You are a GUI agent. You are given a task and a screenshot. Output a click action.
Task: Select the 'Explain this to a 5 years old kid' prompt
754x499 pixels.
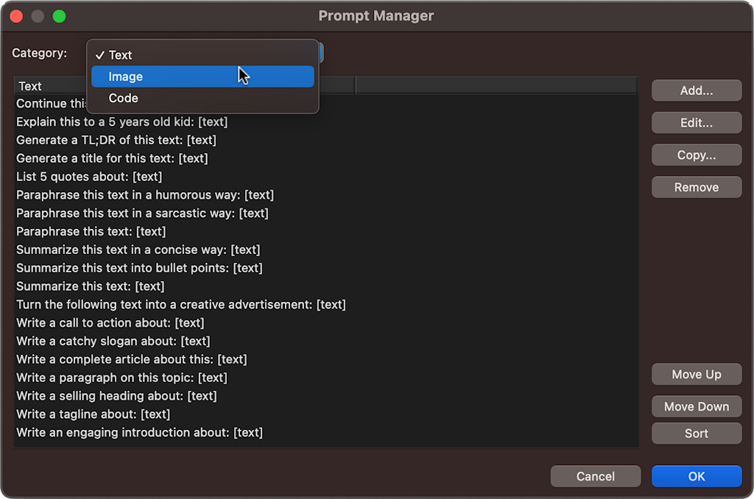(122, 122)
